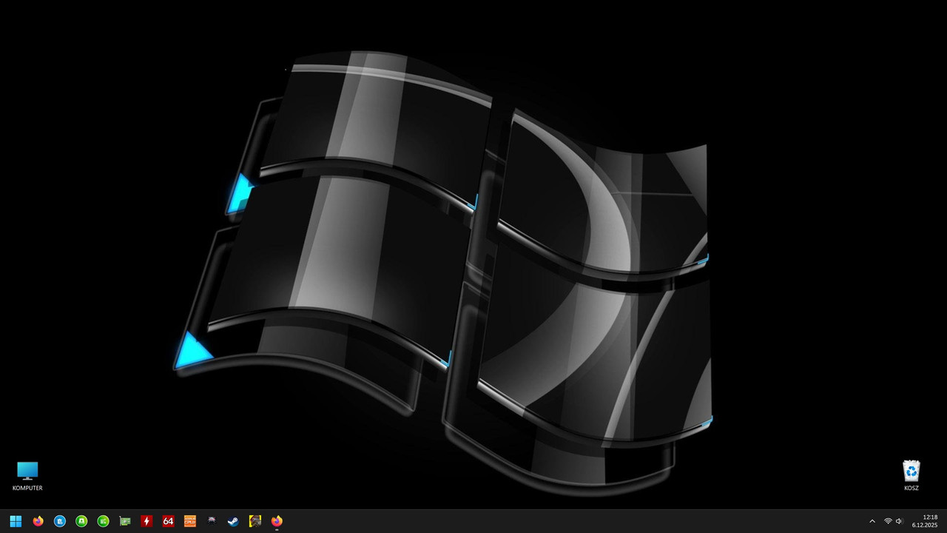
Task: Select the KOMPUTER desktop icon
Action: coord(27,476)
